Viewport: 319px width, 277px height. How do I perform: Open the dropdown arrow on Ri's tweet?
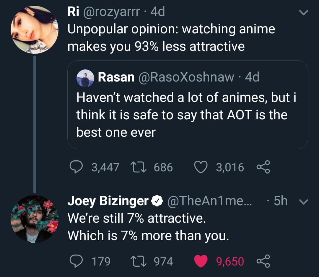click(304, 13)
